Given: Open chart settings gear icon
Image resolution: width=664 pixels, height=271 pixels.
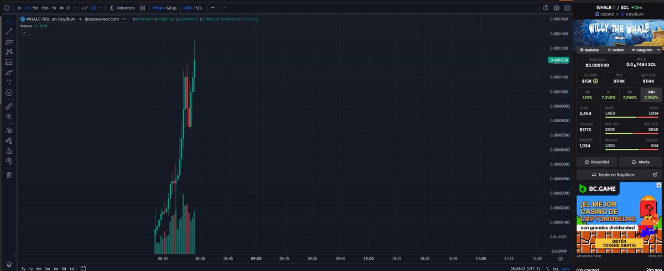Looking at the screenshot, I should pyautogui.click(x=556, y=8).
